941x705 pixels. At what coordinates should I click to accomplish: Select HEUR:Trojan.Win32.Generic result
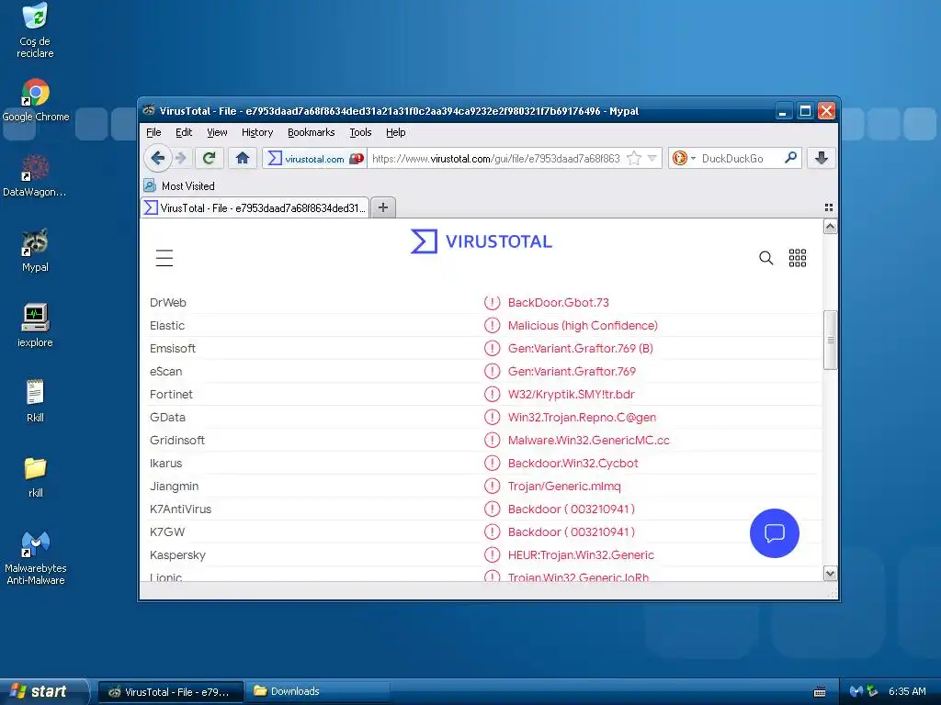pyautogui.click(x=581, y=554)
